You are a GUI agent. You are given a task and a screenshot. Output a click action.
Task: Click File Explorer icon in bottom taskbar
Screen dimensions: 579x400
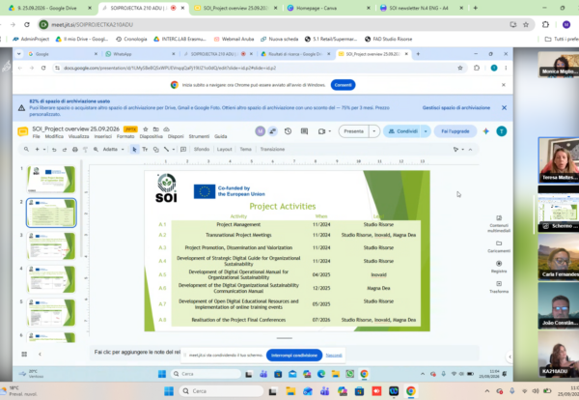290,391
